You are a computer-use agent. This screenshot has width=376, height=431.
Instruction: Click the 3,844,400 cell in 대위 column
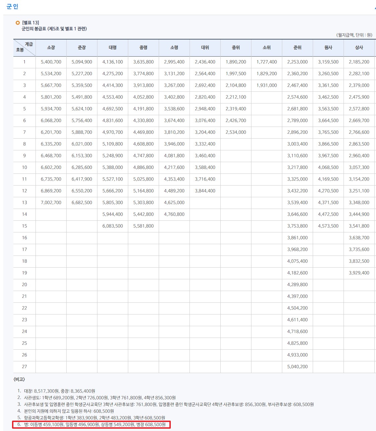[205, 191]
